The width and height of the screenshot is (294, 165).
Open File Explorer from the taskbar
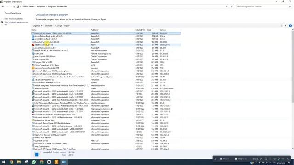(19, 162)
